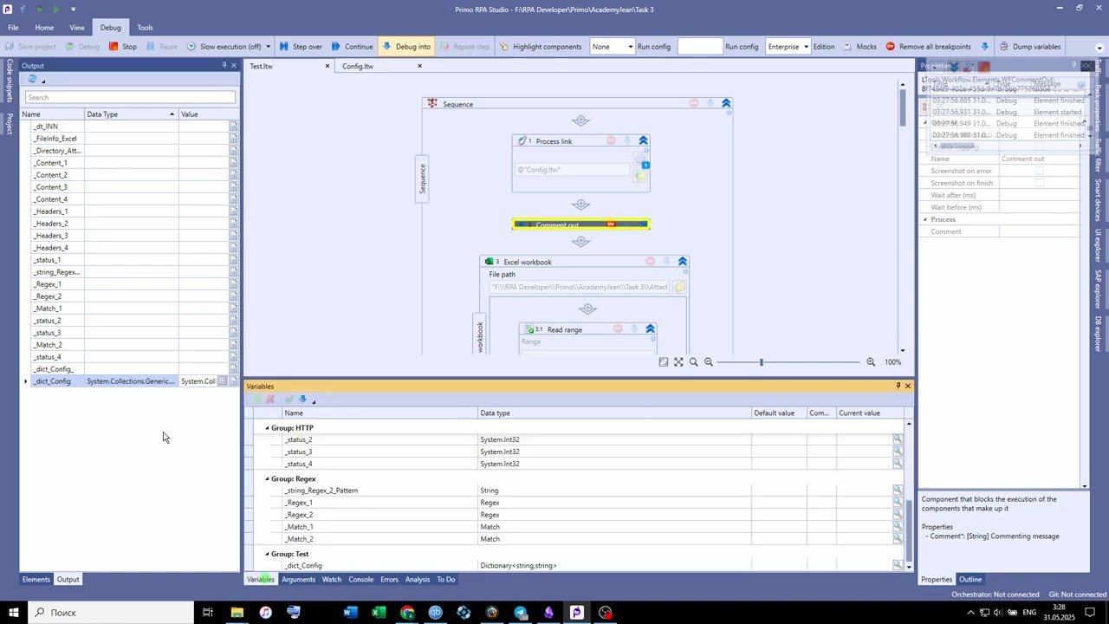1109x624 pixels.
Task: Collapse the Process link activity
Action: 643,140
